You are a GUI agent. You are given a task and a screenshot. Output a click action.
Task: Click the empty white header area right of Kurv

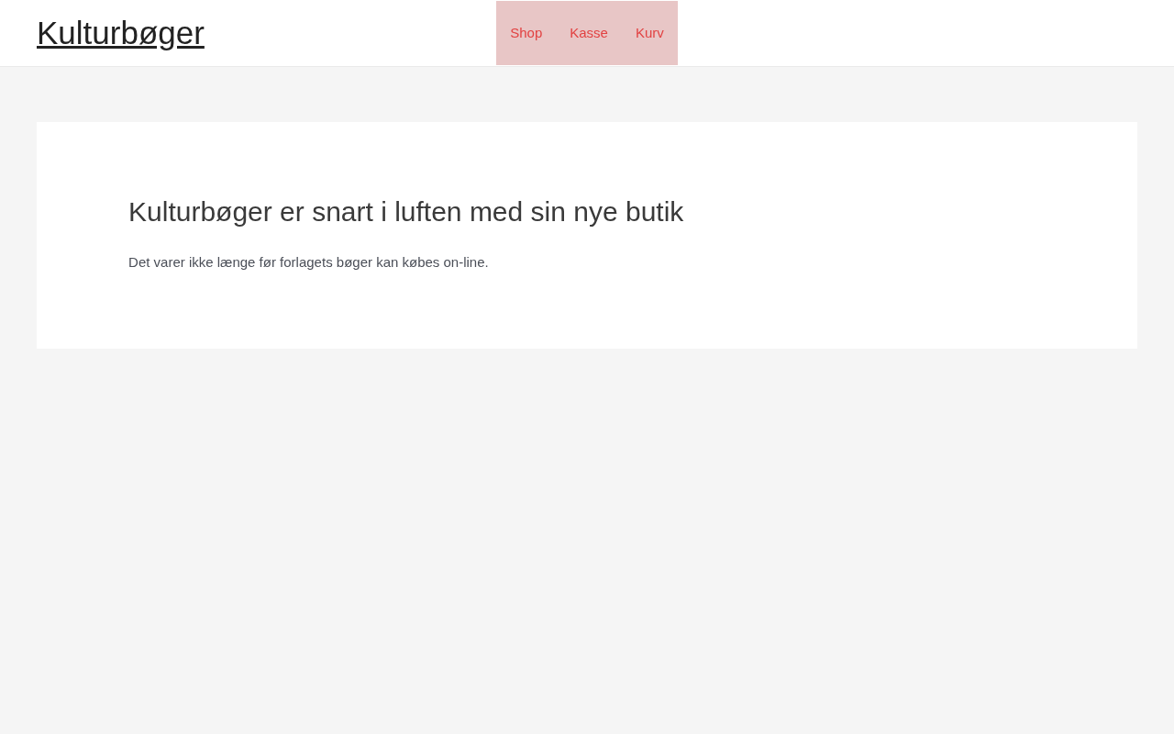[917, 33]
